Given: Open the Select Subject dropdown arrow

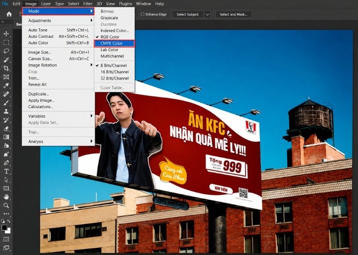Looking at the screenshot, I should tap(207, 14).
